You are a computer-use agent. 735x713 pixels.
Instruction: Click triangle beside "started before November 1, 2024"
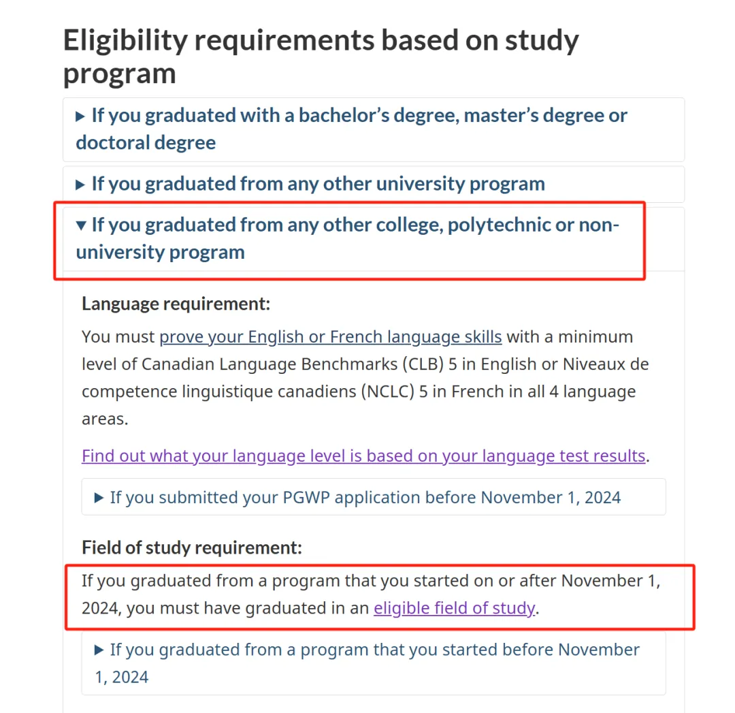coord(99,650)
